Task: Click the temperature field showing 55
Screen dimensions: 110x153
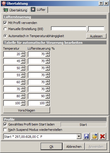Action: click(x=12, y=75)
